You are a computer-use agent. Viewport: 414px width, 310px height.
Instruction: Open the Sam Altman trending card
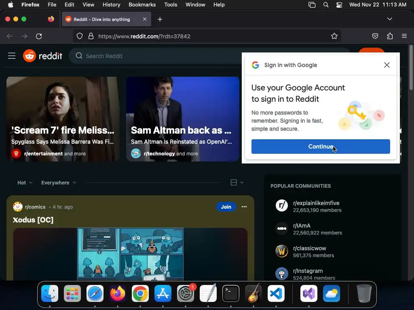pos(183,119)
